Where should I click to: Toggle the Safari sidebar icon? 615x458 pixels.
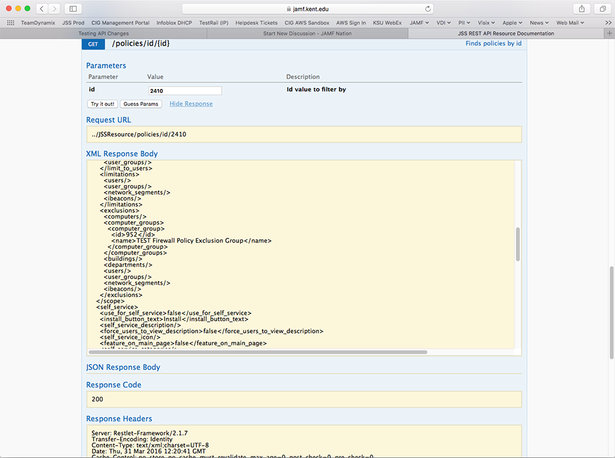tap(73, 9)
